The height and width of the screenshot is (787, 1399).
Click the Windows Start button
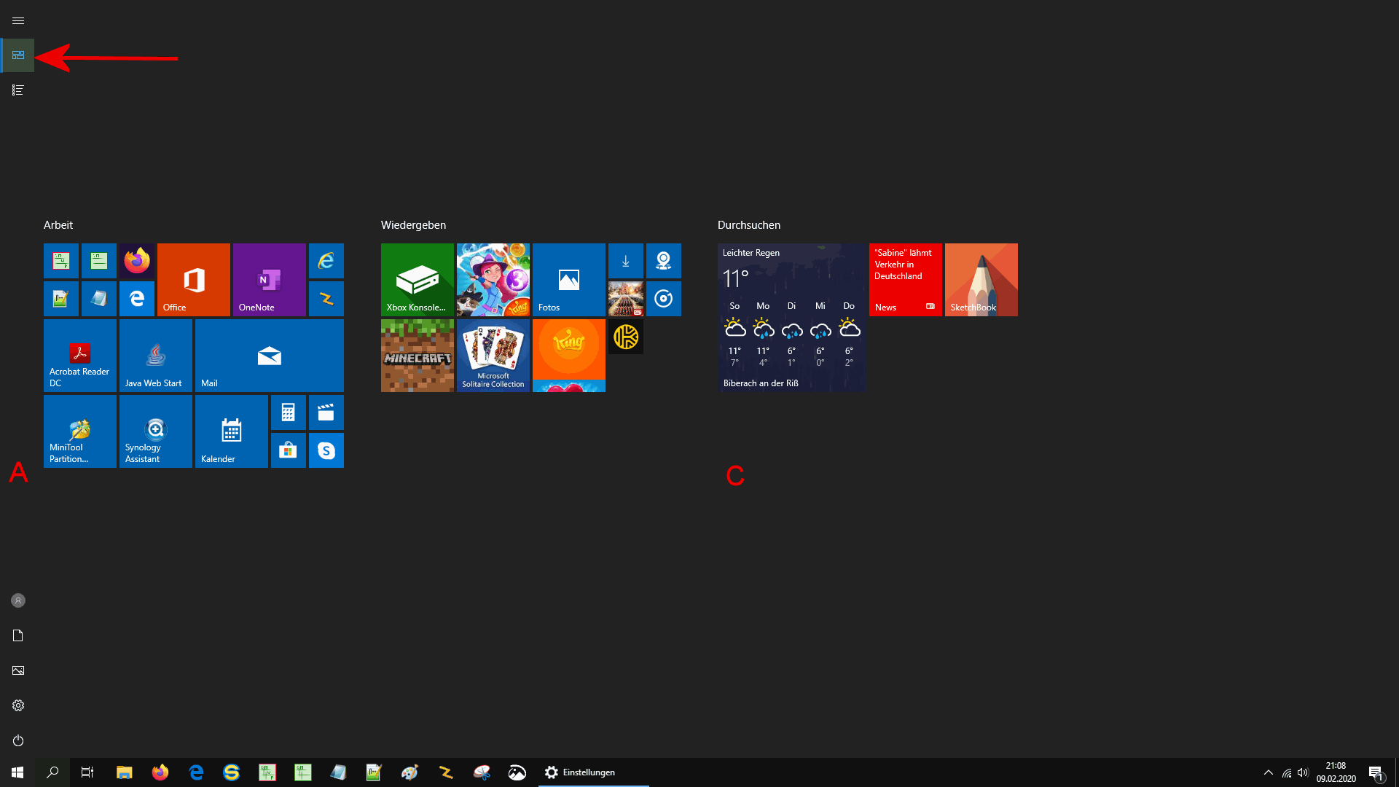pyautogui.click(x=17, y=772)
